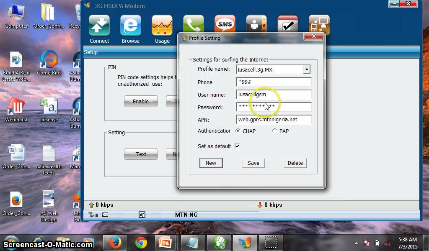Click the green shield app taskbar icon
Viewport: 429px width, 251px height.
(218, 243)
